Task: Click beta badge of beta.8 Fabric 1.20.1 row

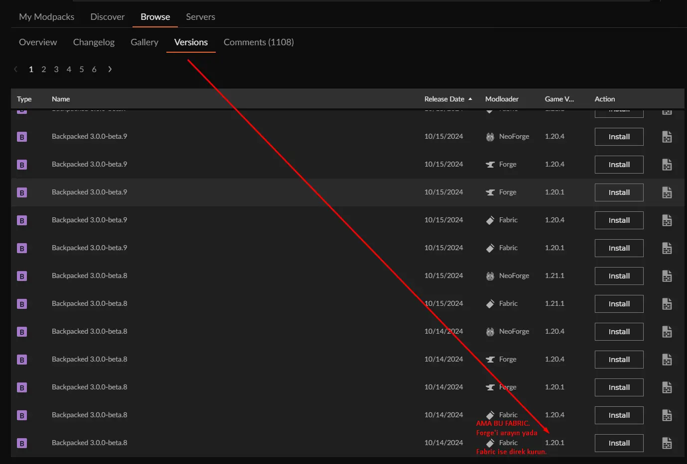Action: (22, 443)
